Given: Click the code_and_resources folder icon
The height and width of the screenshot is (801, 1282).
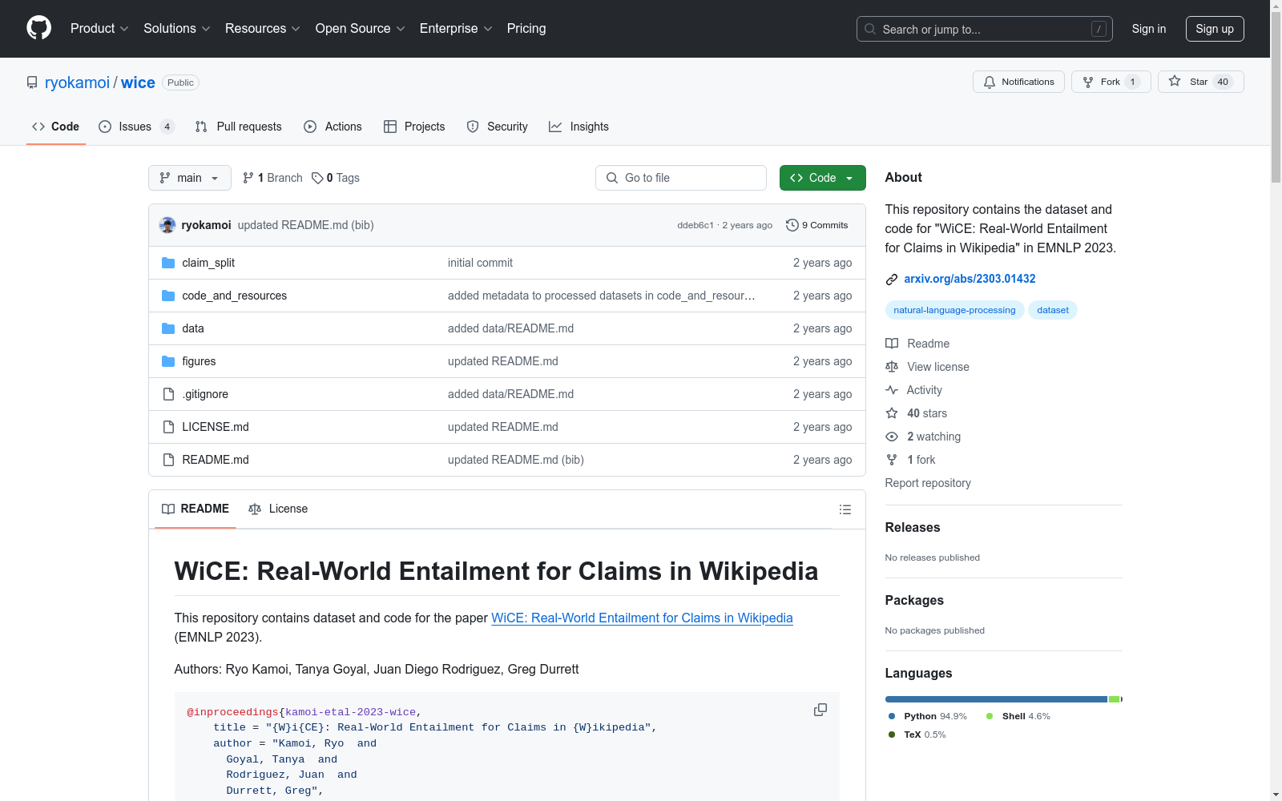Looking at the screenshot, I should 168,296.
